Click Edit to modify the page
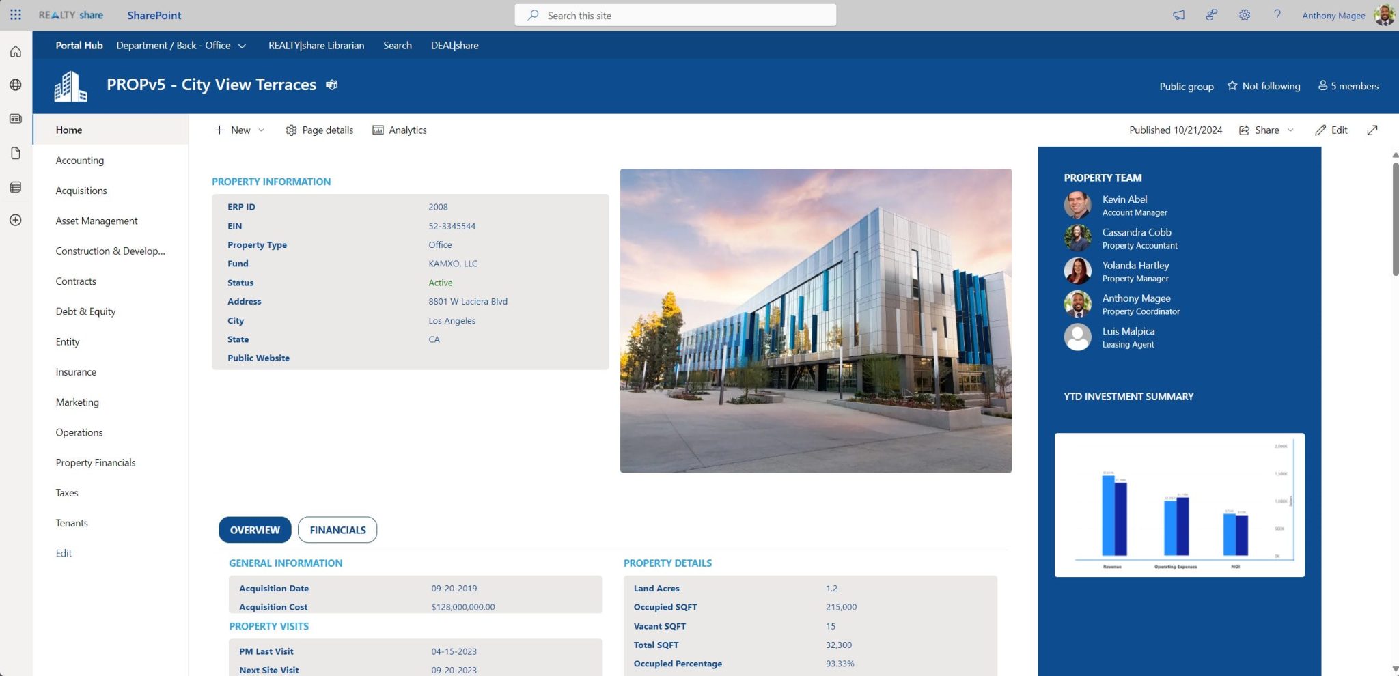This screenshot has height=676, width=1399. [1330, 130]
